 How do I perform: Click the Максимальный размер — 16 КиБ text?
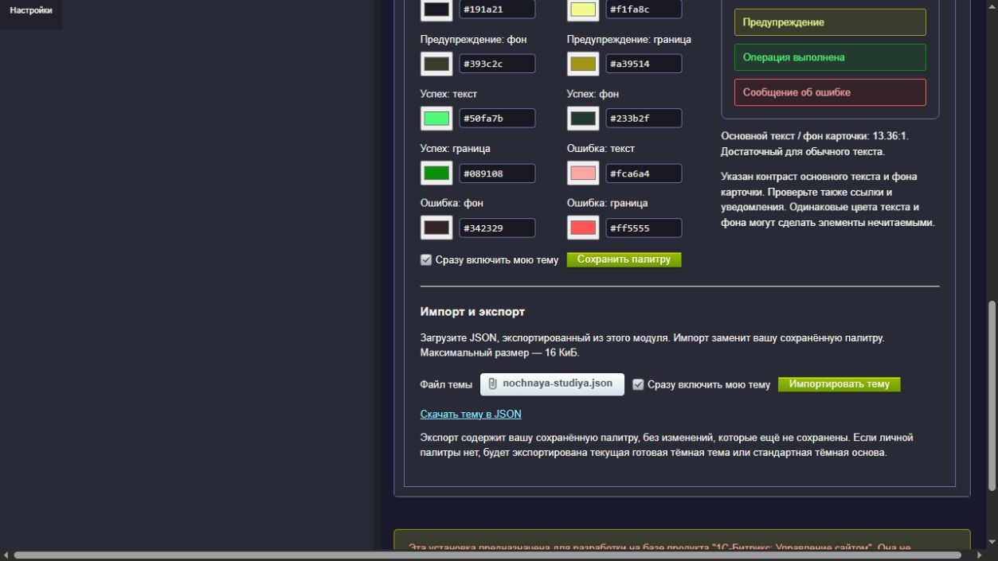(499, 353)
